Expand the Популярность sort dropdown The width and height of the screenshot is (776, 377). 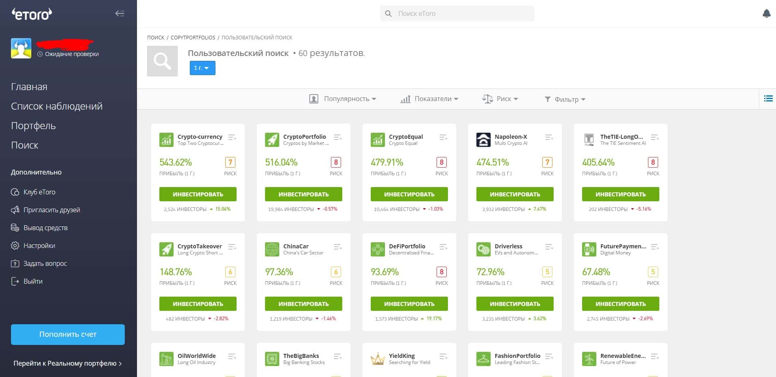(x=343, y=99)
